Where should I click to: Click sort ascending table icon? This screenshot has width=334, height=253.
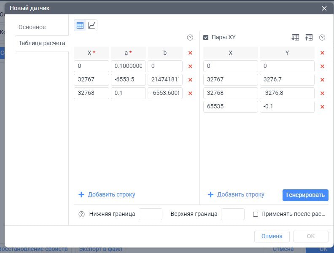coord(309,38)
